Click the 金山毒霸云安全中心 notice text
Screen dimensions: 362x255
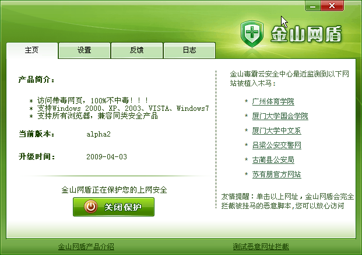(x=289, y=79)
